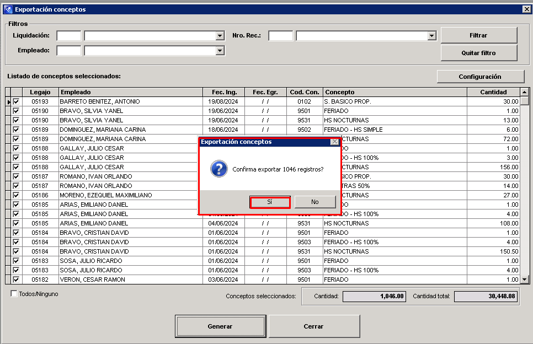This screenshot has height=344, width=533.
Task: Uncheck MORENO, EZEQUIEL MAXIMILIANO row checkbox
Action: [x=16, y=195]
